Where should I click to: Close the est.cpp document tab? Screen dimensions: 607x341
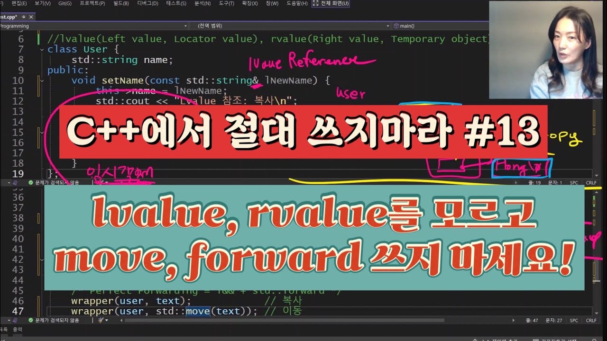point(31,17)
